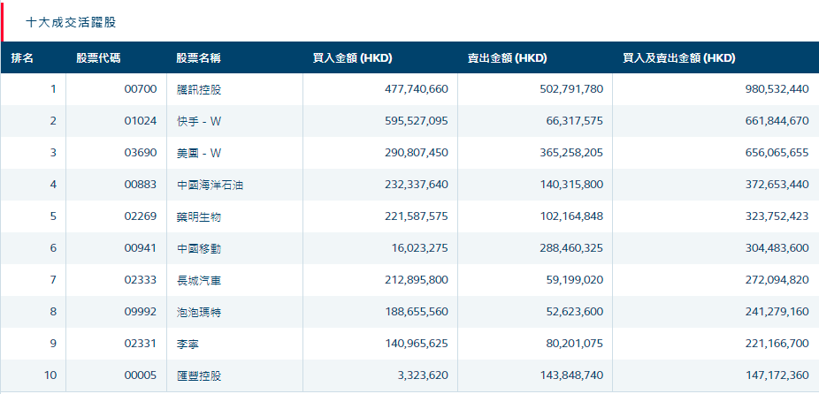Click stock name 美團 - W

[199, 153]
